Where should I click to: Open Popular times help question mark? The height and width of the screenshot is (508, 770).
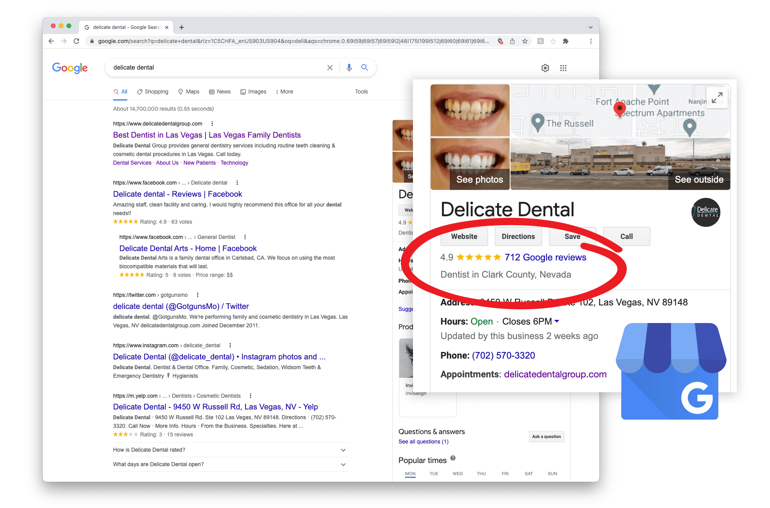(453, 458)
